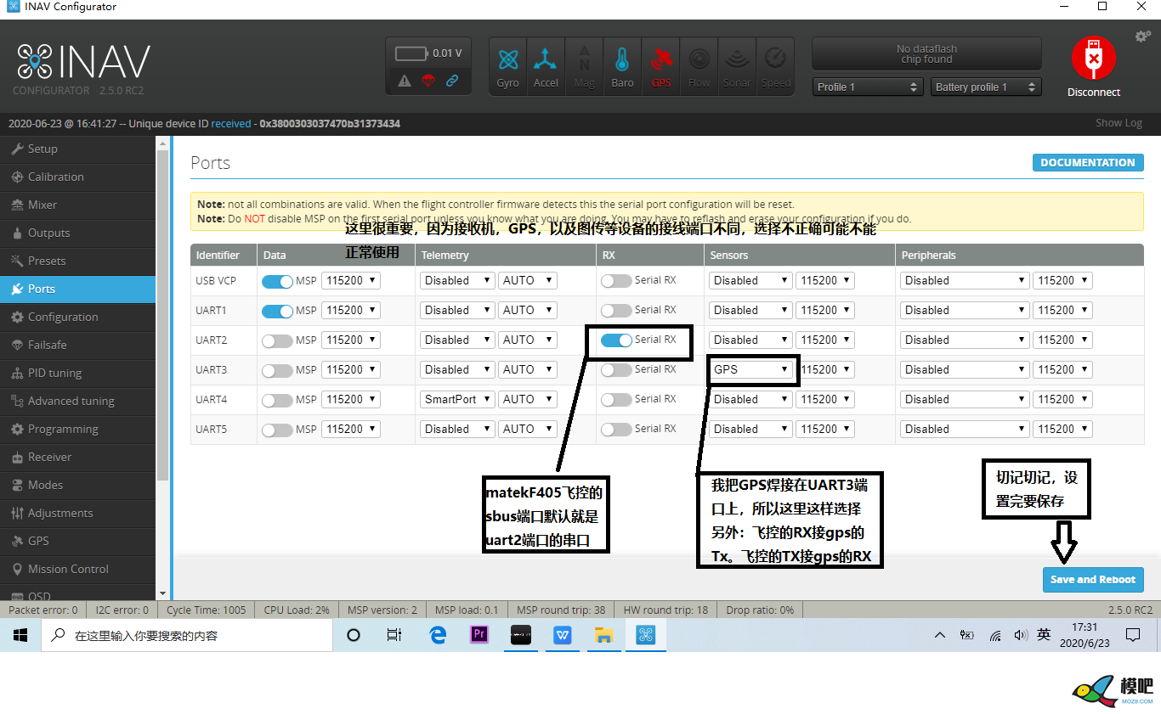The width and height of the screenshot is (1161, 714).
Task: Click the Show Log link
Action: (1119, 123)
